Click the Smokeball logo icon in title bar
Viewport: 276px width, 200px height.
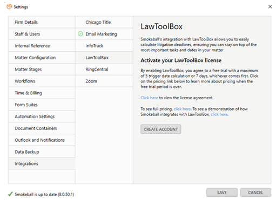point(9,6)
